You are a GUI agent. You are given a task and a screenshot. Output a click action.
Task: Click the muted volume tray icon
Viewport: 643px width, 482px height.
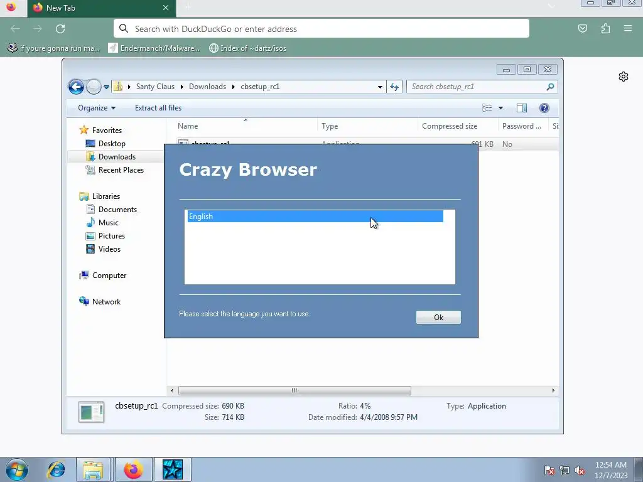click(580, 470)
